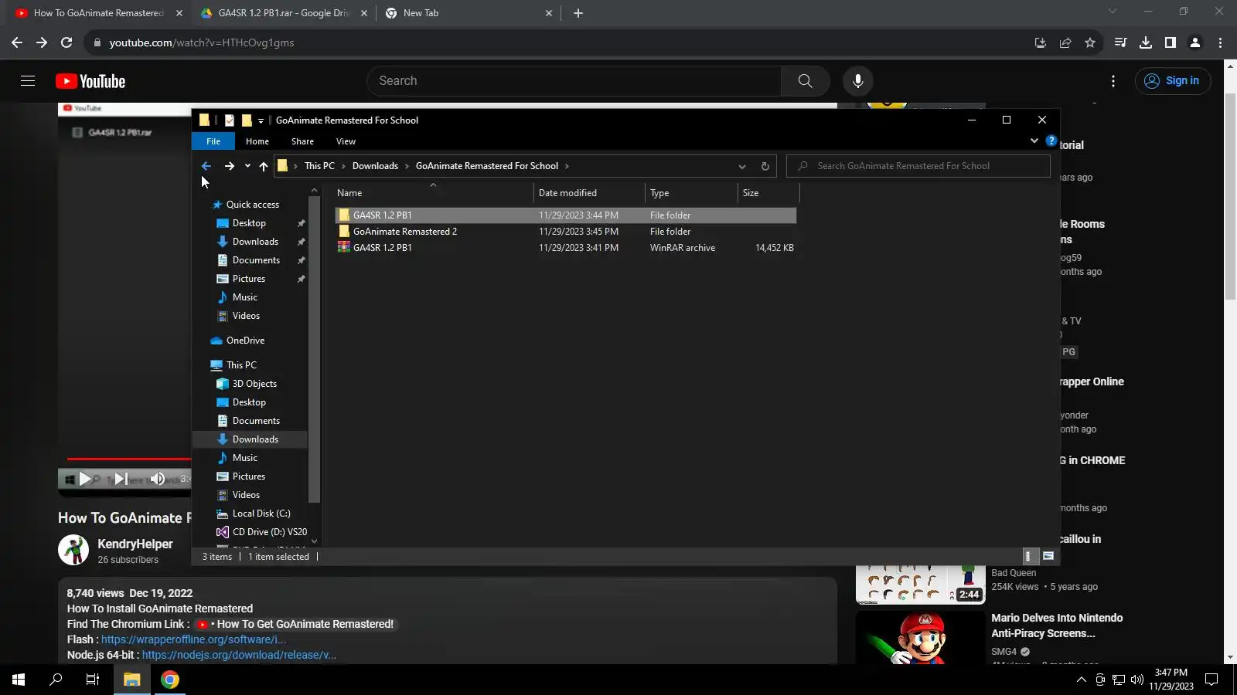Click YouTube search magnifier button
The height and width of the screenshot is (695, 1237).
tap(805, 80)
